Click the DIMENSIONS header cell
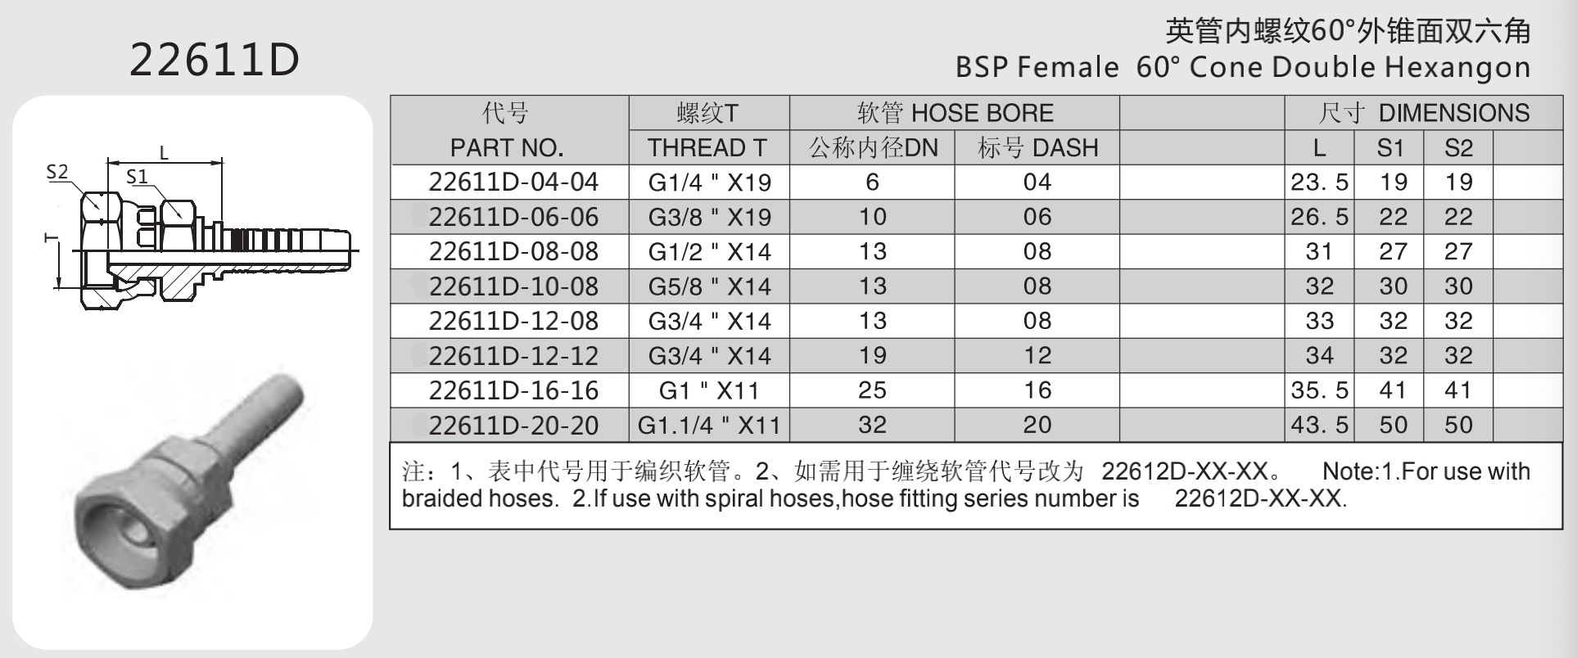Screen dimensions: 1577x658 coord(1424,113)
